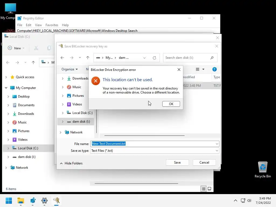276x207 pixels.
Task: Select dam disk (I:) in explorer sidebar
Action: point(24,157)
